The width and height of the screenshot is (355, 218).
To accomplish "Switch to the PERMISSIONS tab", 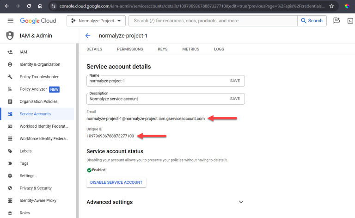I will [x=130, y=49].
